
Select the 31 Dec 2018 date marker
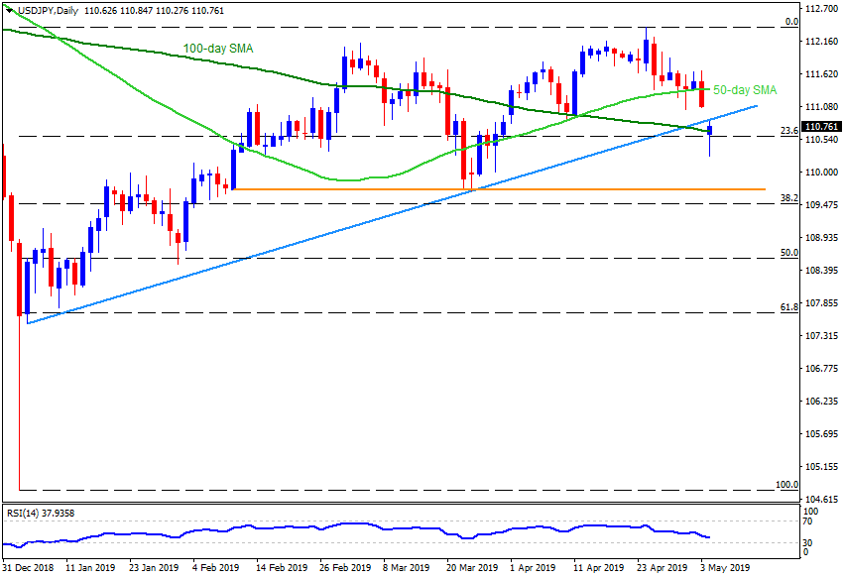29,569
